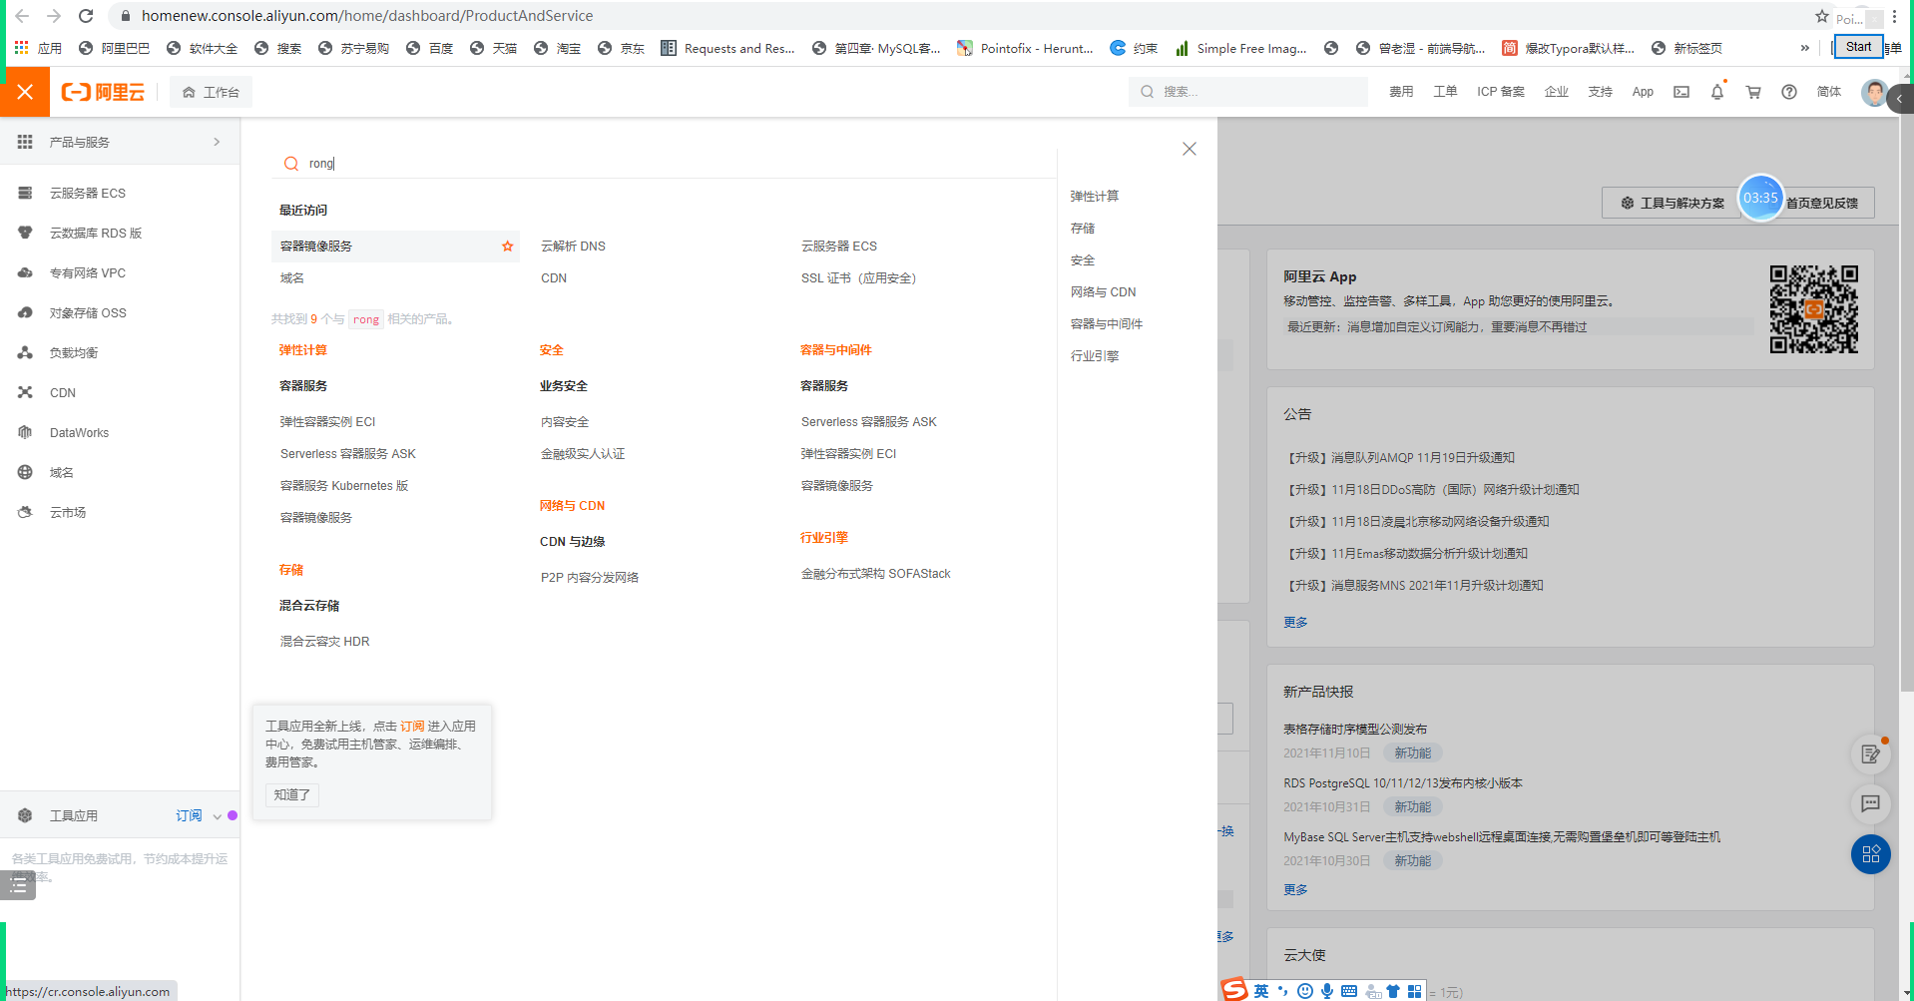Jump to 行业引擎 category on right
The width and height of the screenshot is (1914, 1001).
click(x=1095, y=356)
